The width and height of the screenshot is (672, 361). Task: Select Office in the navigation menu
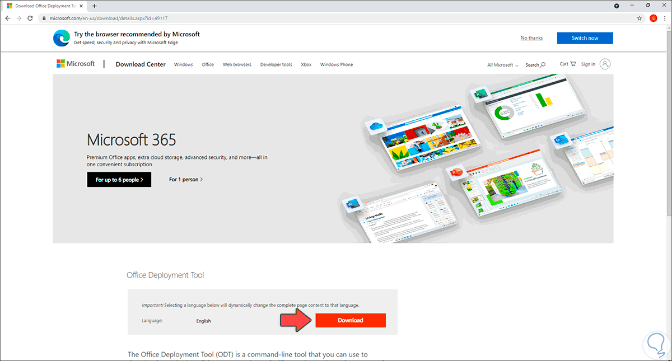tap(208, 64)
